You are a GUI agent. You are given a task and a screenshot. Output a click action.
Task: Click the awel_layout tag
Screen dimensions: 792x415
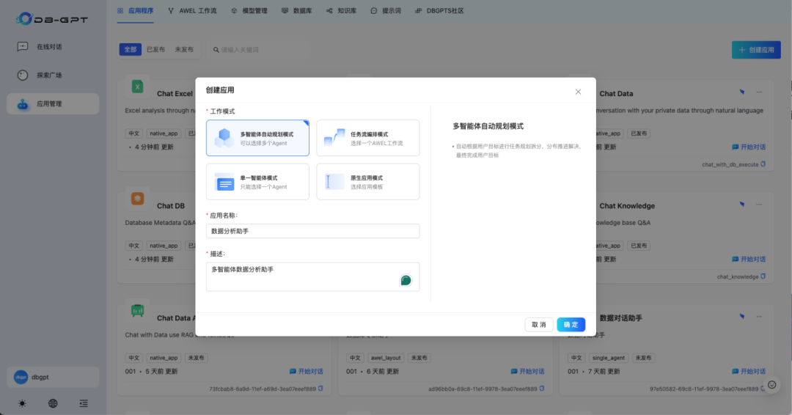pyautogui.click(x=386, y=358)
